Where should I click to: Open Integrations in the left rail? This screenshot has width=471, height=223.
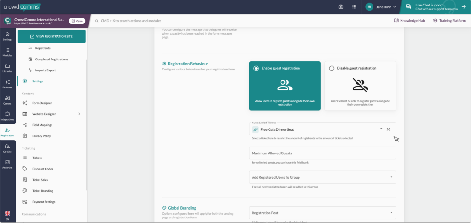click(x=7, y=116)
